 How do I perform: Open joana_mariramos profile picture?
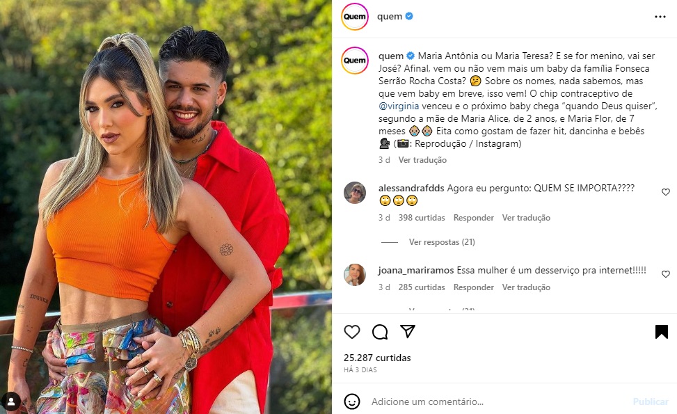tap(355, 275)
